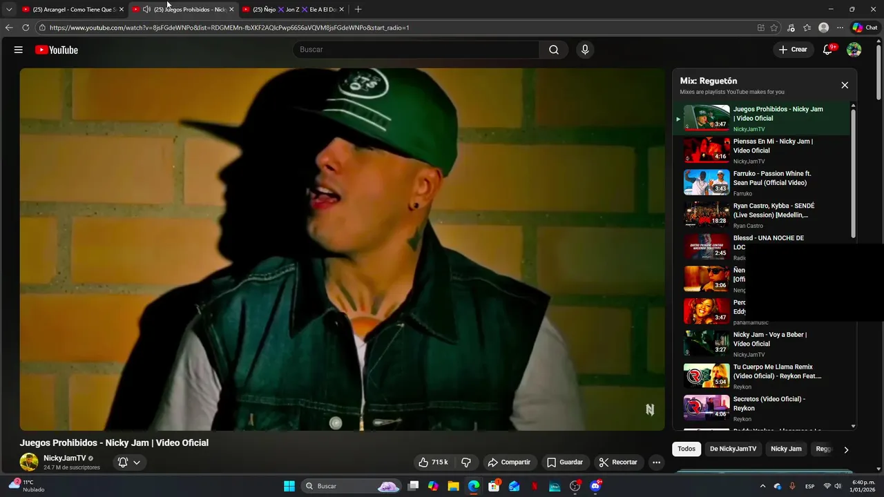The image size is (884, 497).
Task: Click the NickyJamTV channel name link
Action: point(65,458)
